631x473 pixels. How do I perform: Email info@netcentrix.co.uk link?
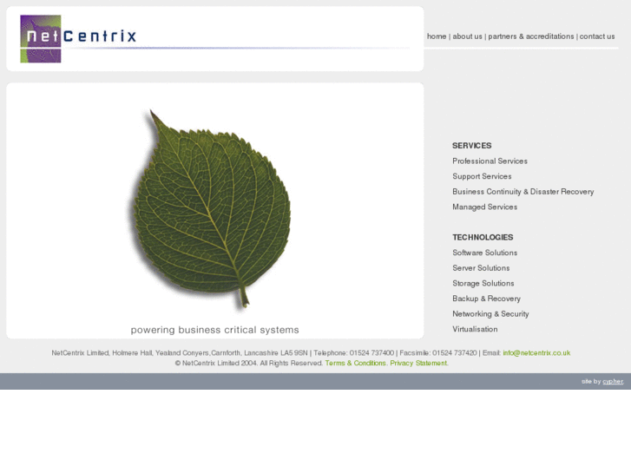(536, 353)
